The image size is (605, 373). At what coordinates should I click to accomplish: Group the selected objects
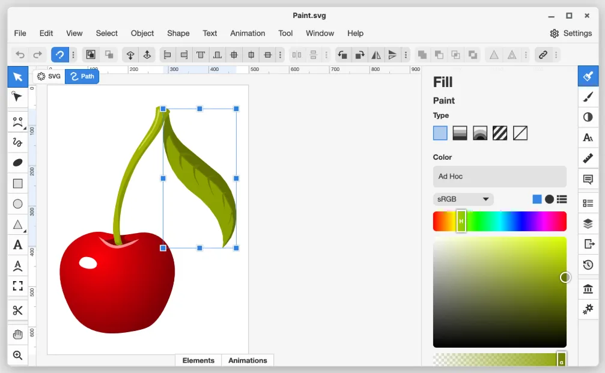91,55
